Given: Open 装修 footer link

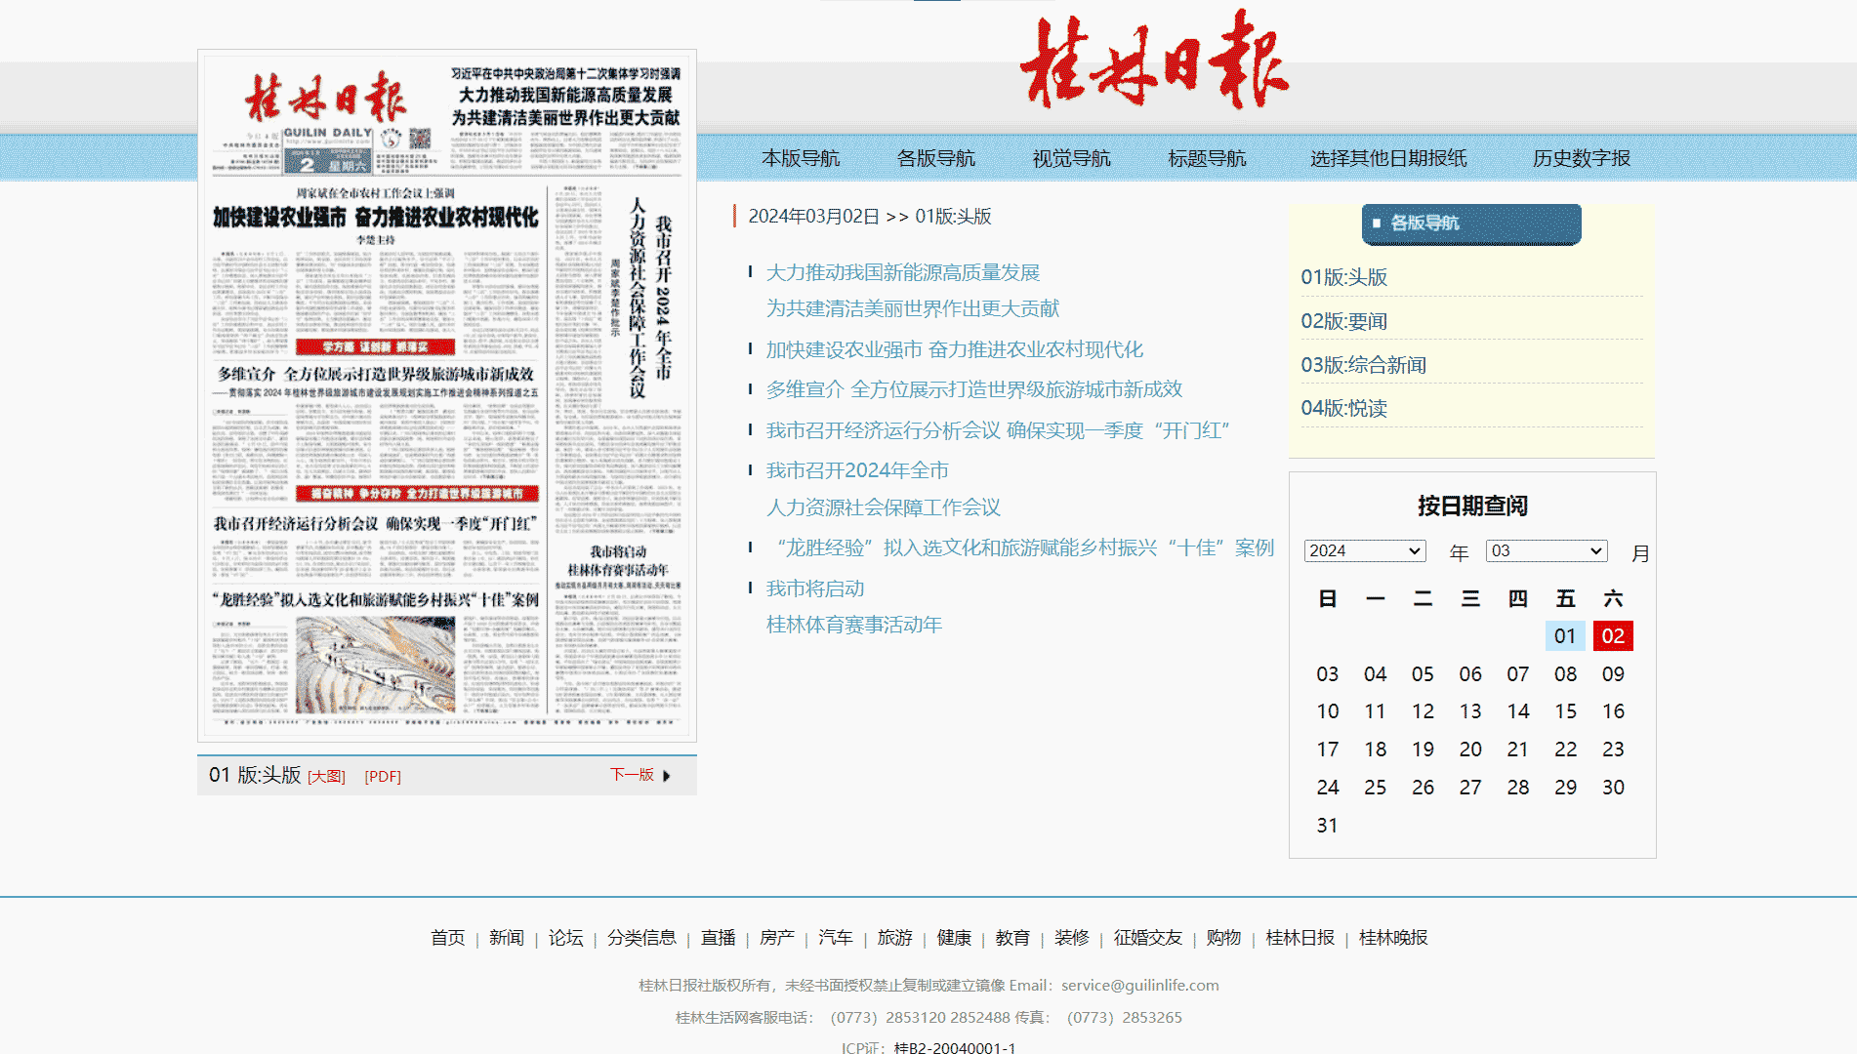Looking at the screenshot, I should (x=1071, y=938).
